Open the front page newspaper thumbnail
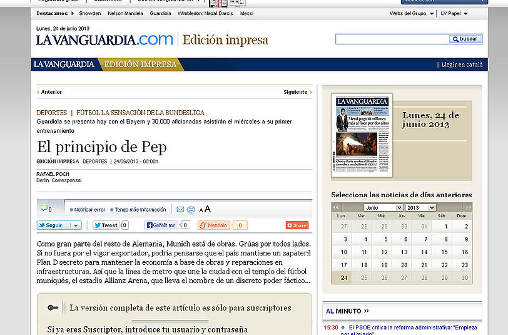This screenshot has width=508, height=335. tap(362, 135)
